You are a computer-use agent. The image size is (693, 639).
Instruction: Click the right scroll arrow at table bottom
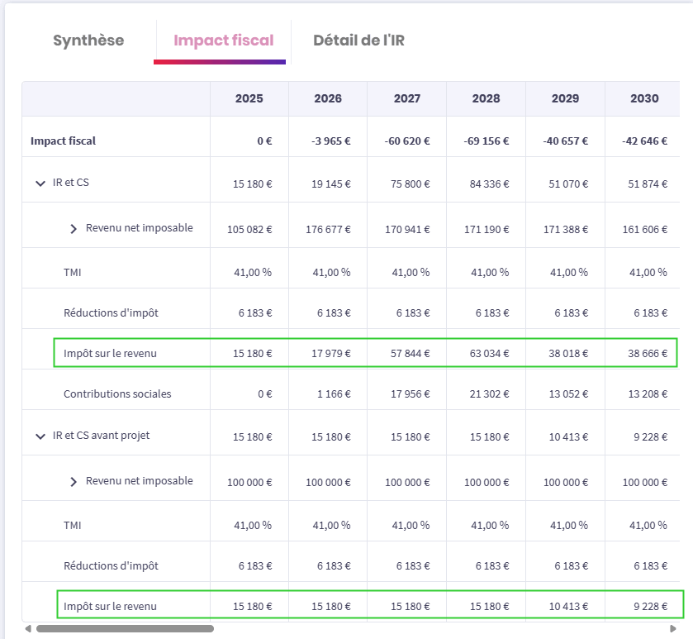pyautogui.click(x=672, y=629)
